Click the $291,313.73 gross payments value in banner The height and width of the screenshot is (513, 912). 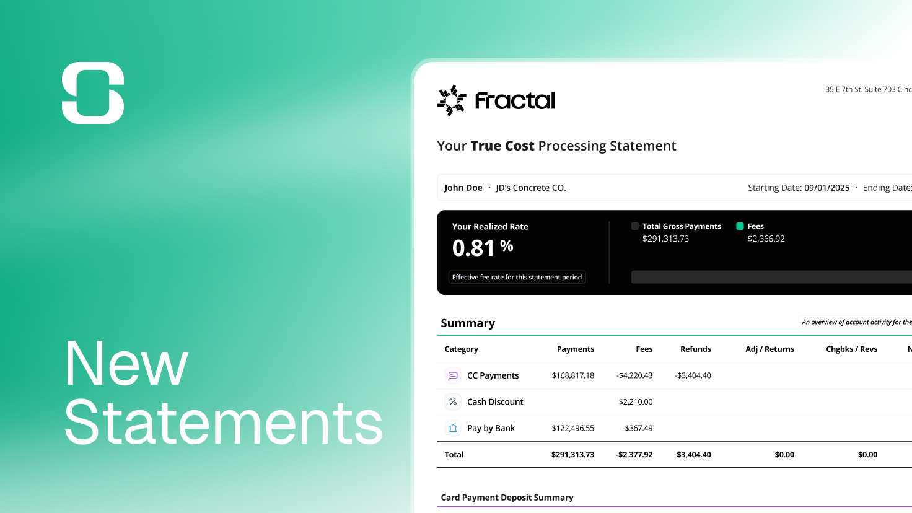point(665,239)
